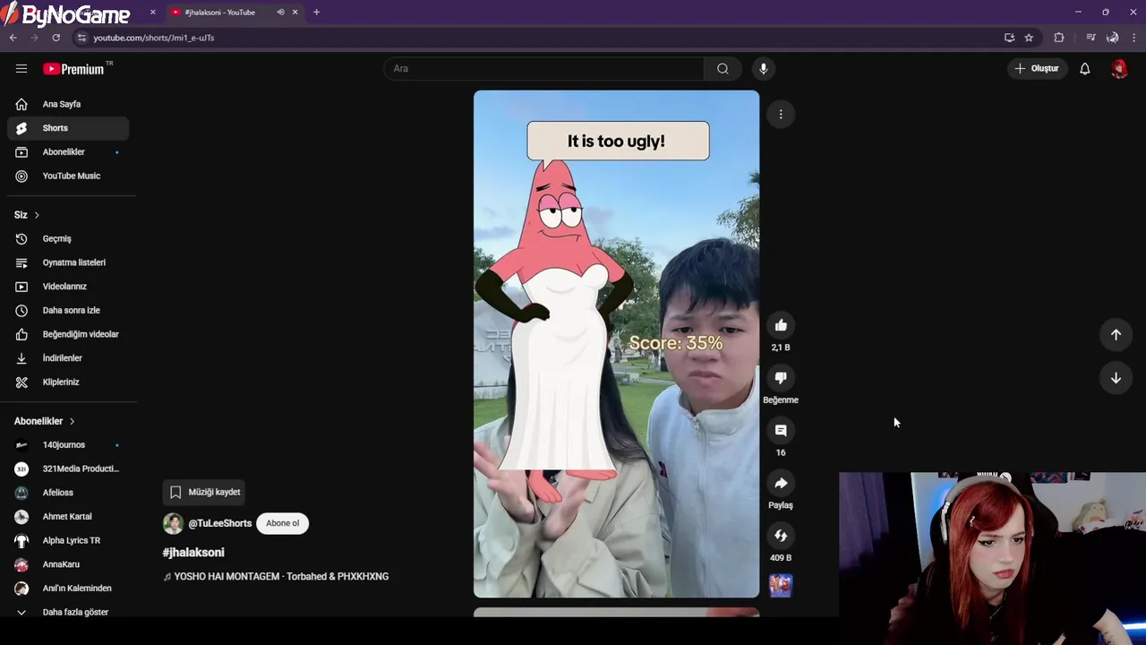Image resolution: width=1146 pixels, height=645 pixels.
Task: Reload the page in browser
Action: [56, 38]
